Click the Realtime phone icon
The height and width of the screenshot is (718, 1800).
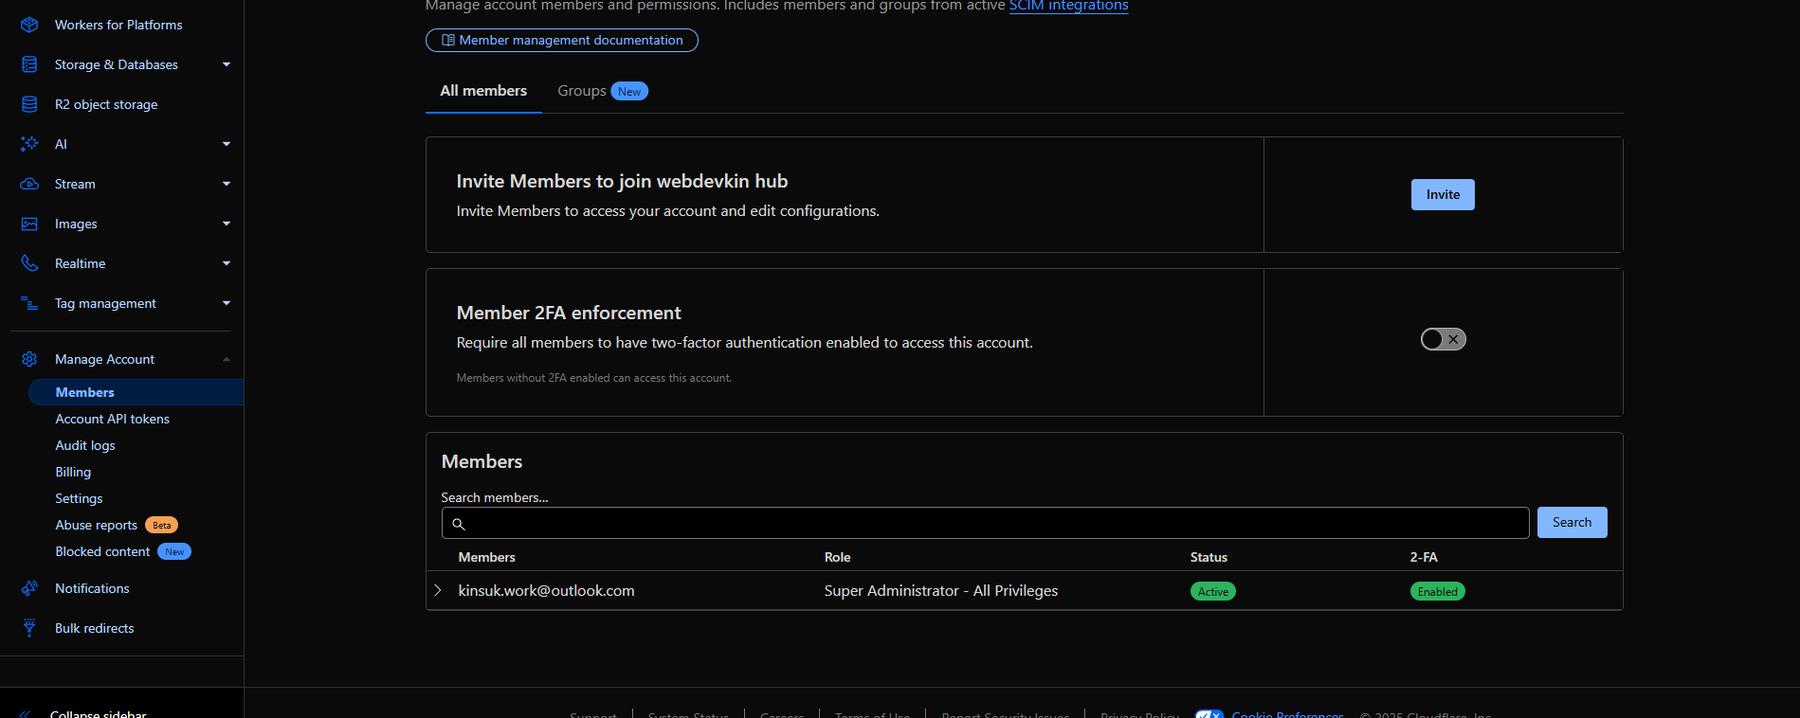click(29, 263)
